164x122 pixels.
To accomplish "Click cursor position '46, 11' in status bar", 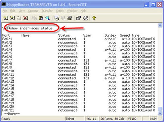I will (x=91, y=119).
